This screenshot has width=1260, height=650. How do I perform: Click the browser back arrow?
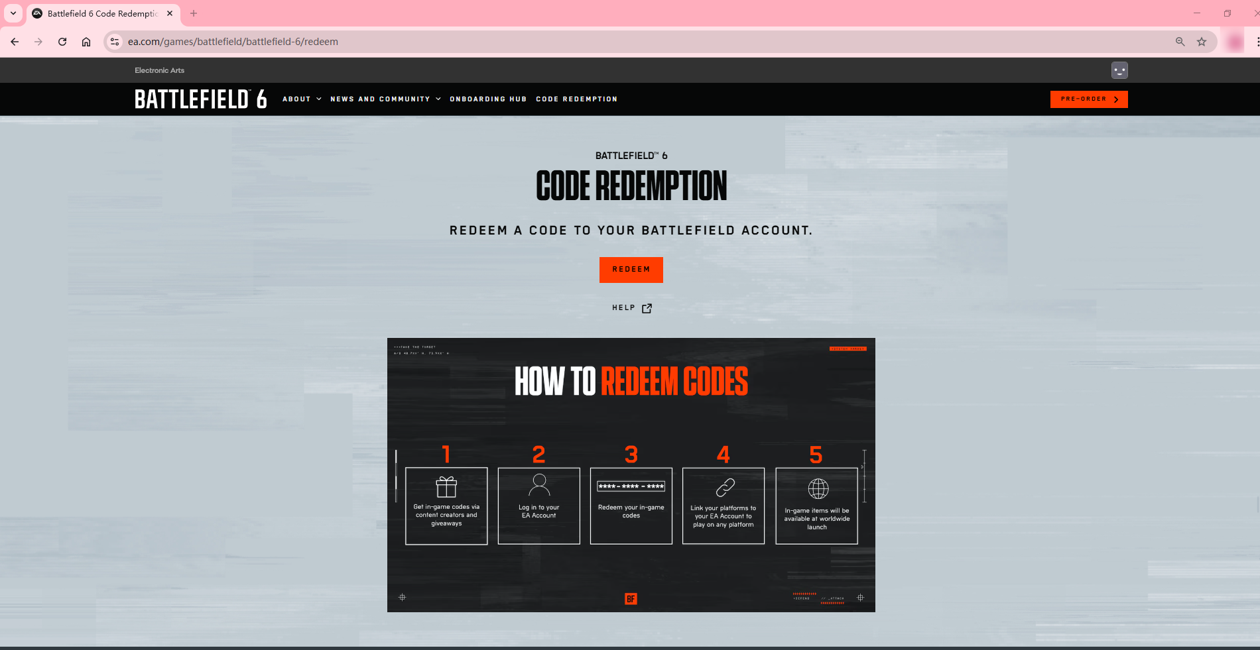pos(15,42)
